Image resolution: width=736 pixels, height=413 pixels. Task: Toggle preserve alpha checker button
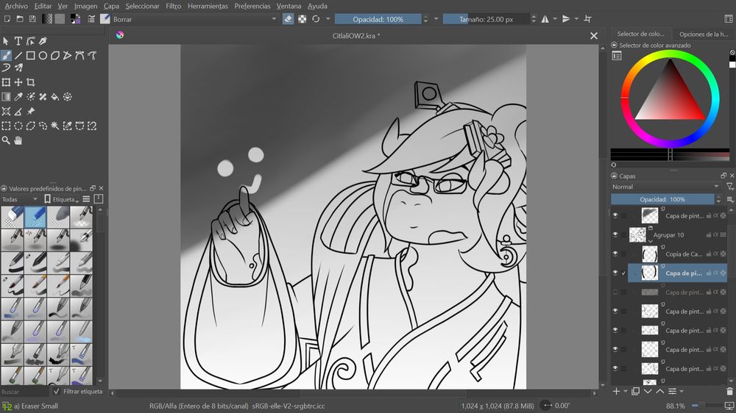click(x=302, y=19)
